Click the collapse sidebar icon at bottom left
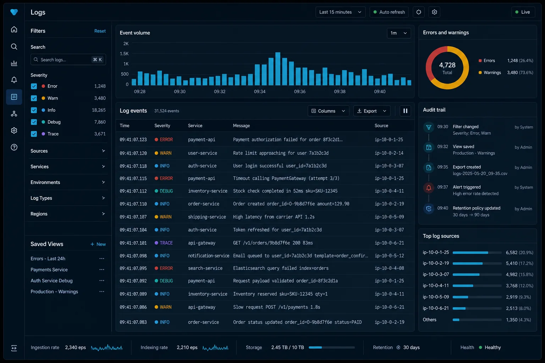 [14, 348]
